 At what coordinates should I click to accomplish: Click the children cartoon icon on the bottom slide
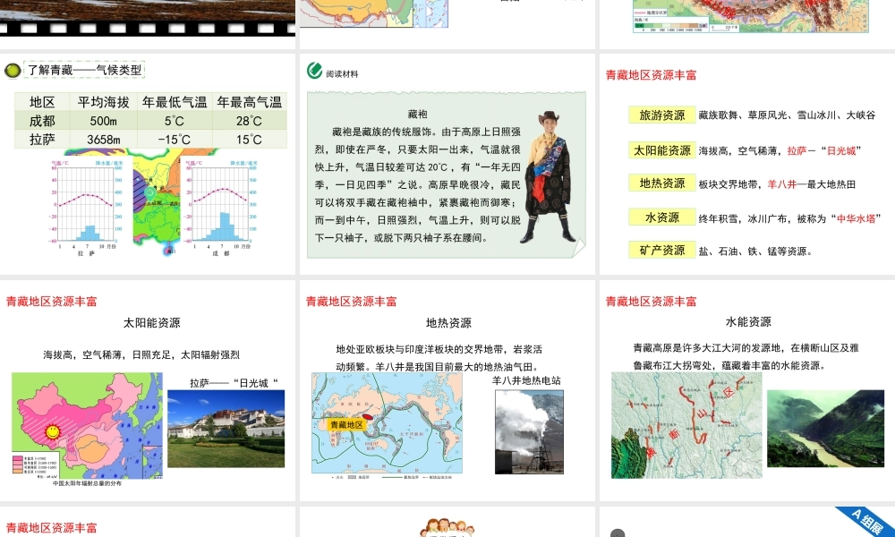coord(447,528)
